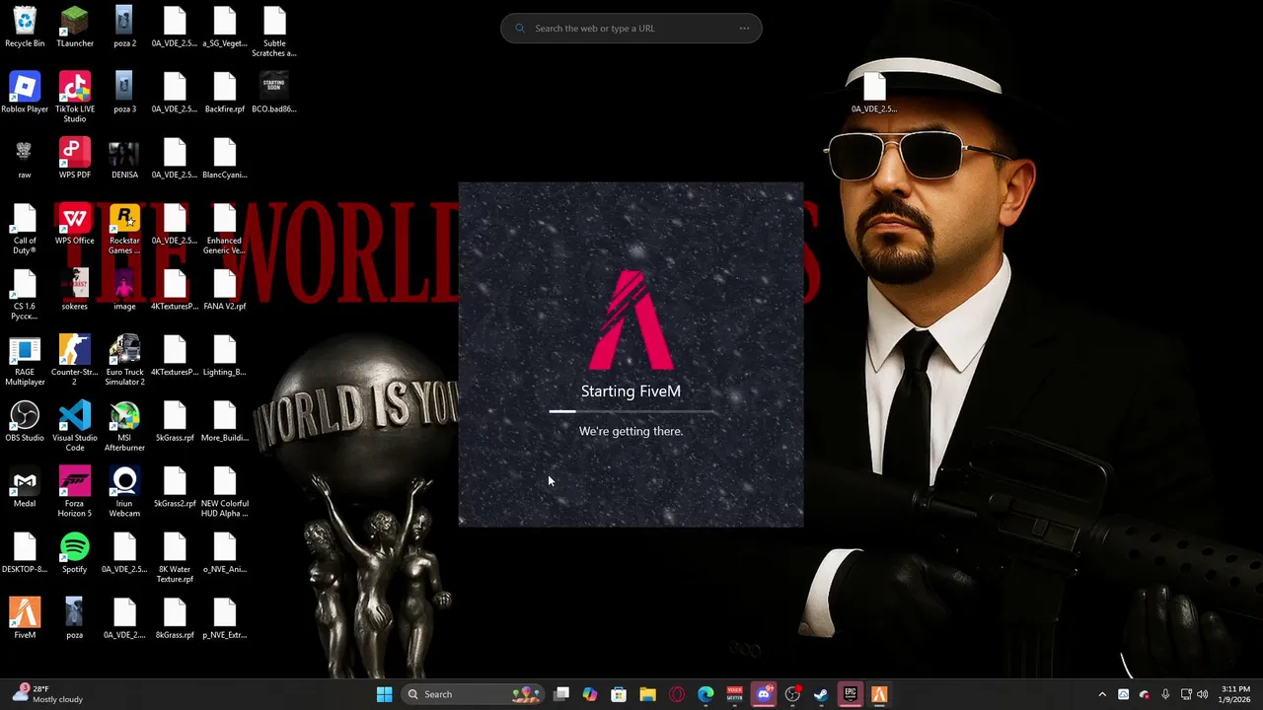Viewport: 1263px width, 710px height.
Task: Open the three-dot menu in the desktop search bar
Action: click(744, 29)
